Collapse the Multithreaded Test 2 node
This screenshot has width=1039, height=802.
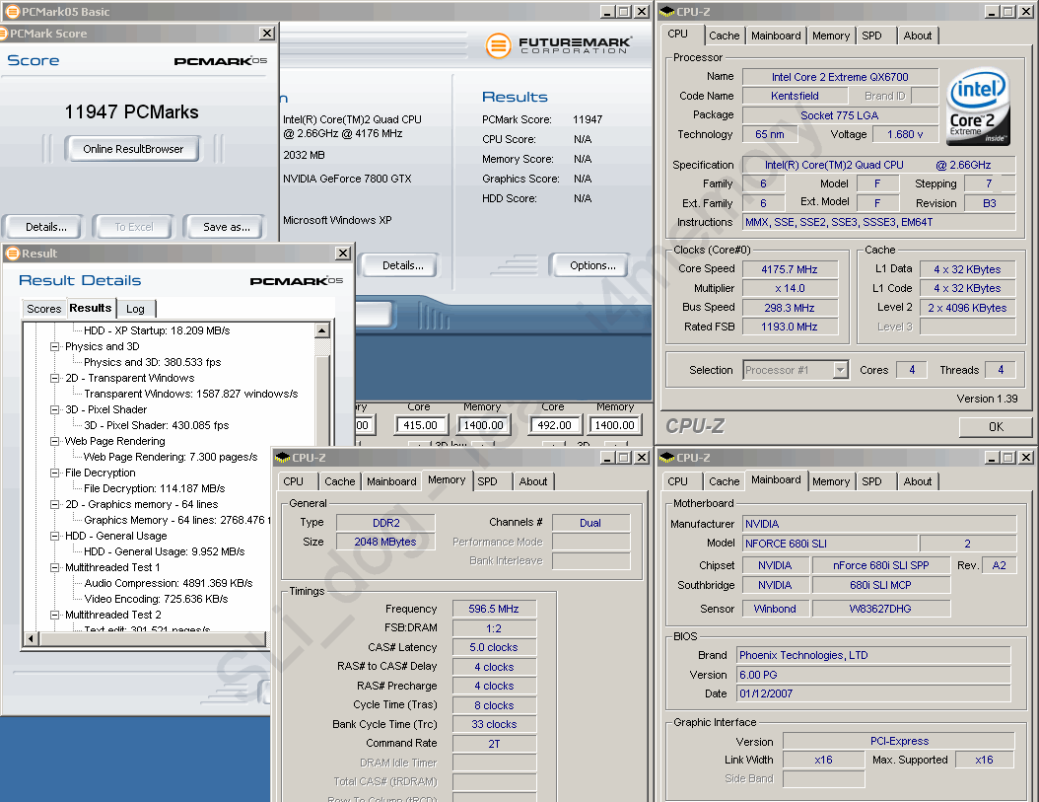(x=55, y=615)
